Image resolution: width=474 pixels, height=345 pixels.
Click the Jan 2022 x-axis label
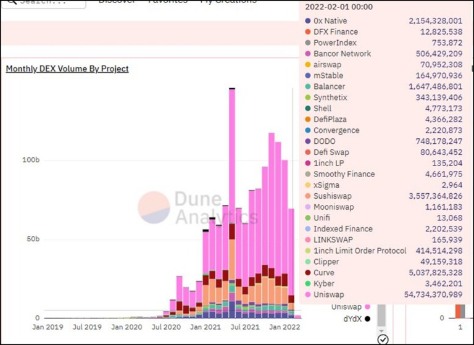tap(285, 327)
